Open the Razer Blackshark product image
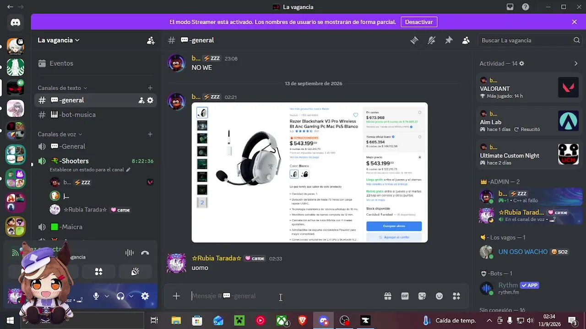 coord(309,172)
